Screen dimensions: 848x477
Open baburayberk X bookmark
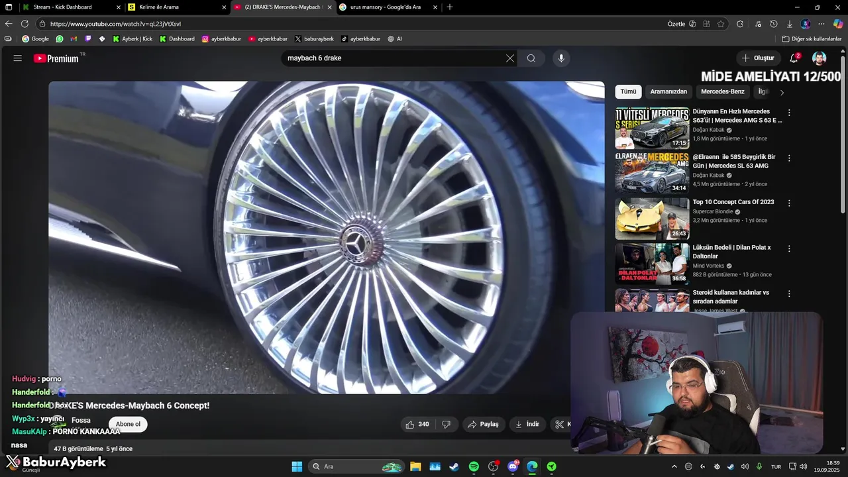pos(314,39)
